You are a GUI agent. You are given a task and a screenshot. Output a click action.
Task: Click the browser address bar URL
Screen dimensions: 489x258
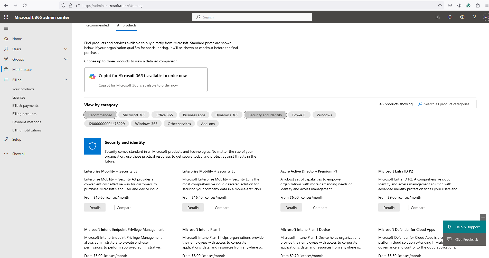tap(112, 5)
